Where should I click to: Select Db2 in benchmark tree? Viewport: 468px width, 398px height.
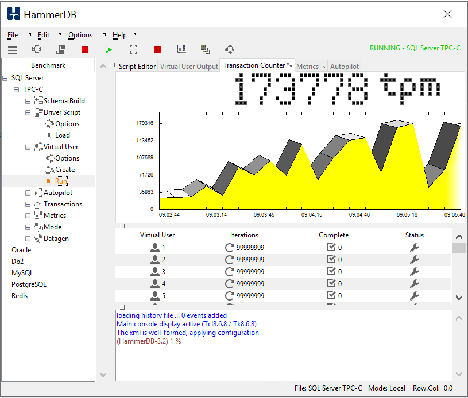17,262
